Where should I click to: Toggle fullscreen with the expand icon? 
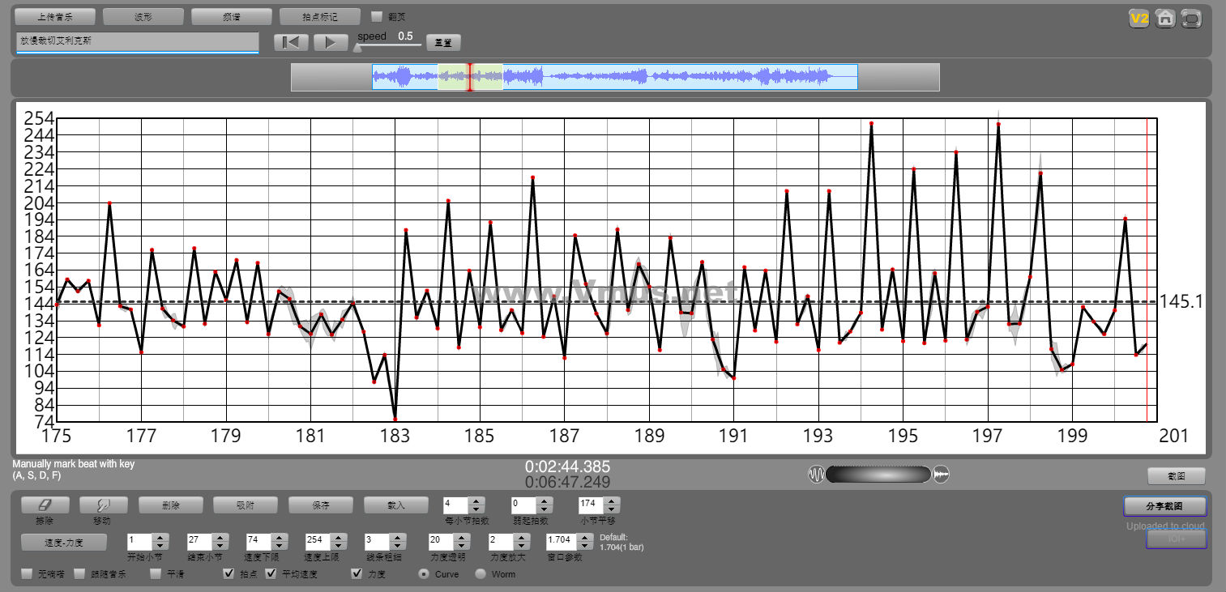coord(1191,18)
